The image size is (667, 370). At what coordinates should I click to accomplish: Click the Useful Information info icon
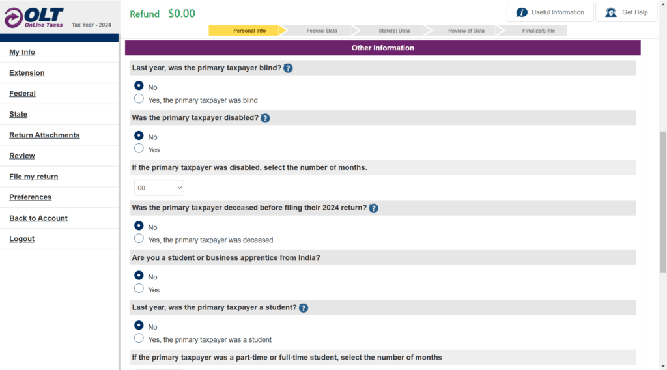tap(522, 12)
